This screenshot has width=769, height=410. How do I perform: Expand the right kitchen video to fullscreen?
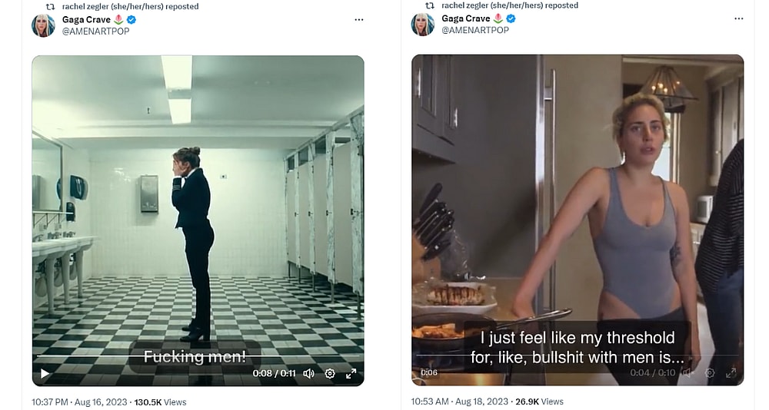(x=731, y=373)
